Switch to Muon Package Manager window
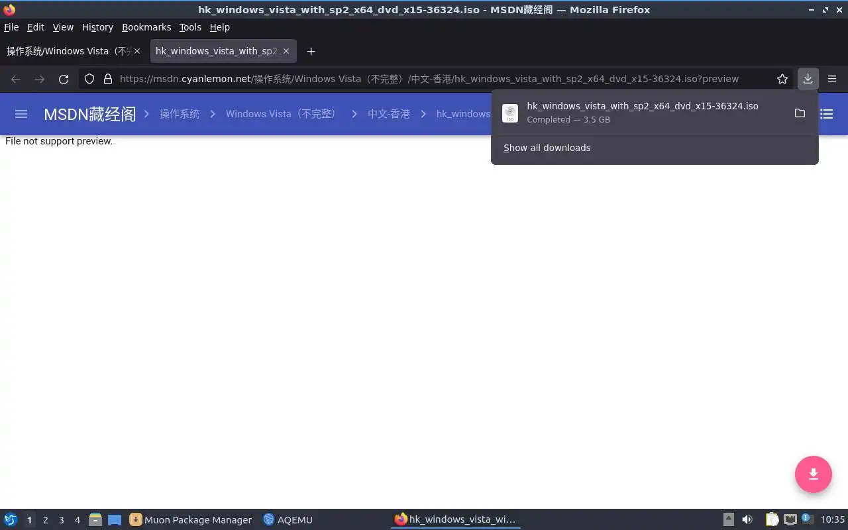848x530 pixels. 191,520
